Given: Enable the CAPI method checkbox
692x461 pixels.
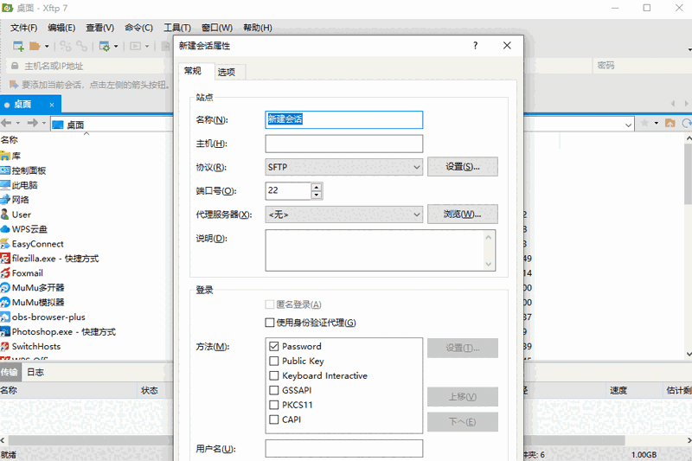Looking at the screenshot, I should 273,419.
